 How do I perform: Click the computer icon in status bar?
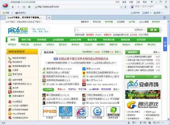pos(150,123)
